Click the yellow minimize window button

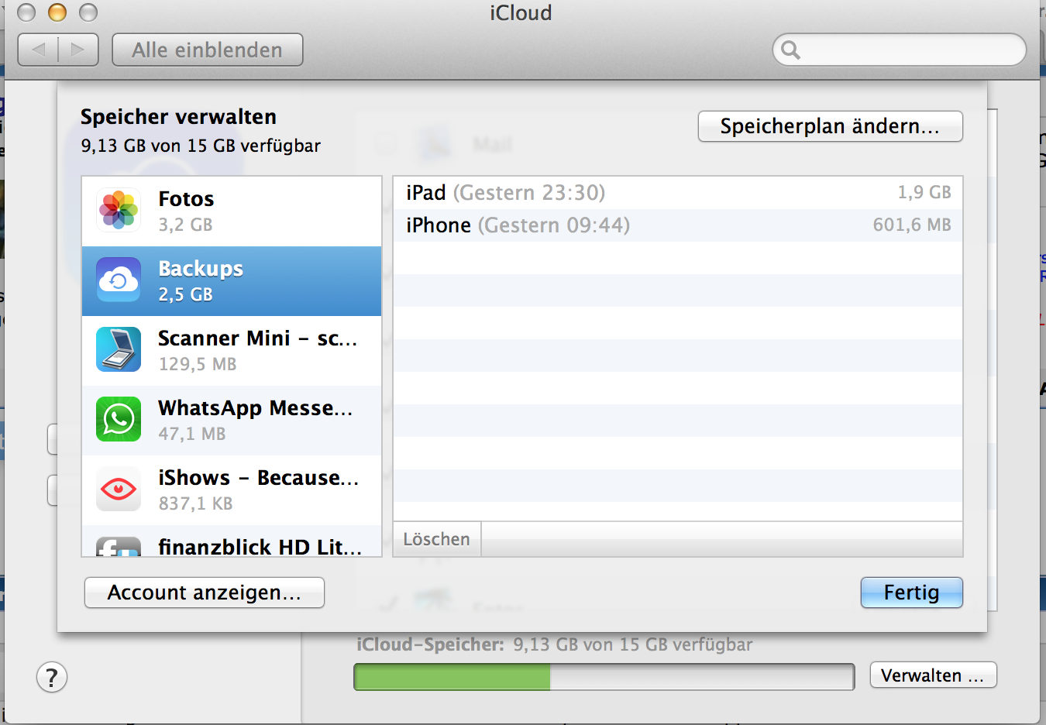57,12
